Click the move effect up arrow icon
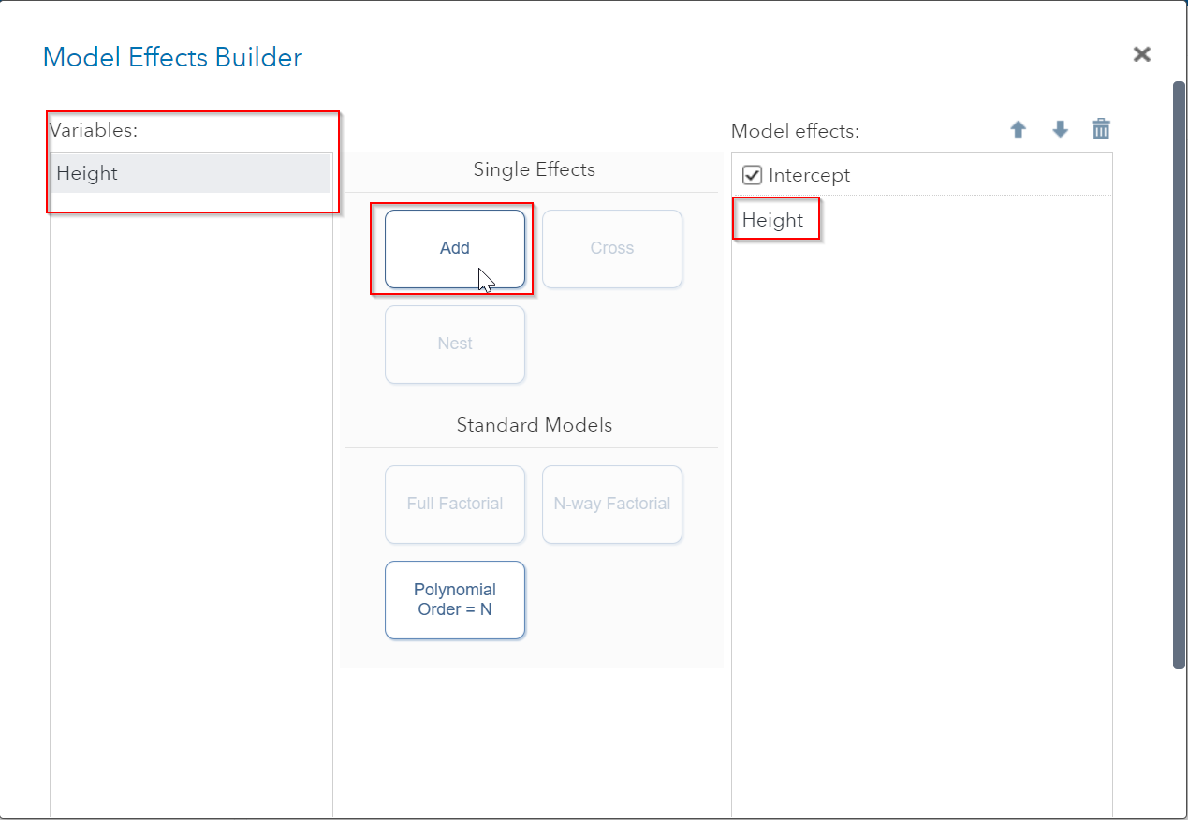1188x820 pixels. 1018,129
